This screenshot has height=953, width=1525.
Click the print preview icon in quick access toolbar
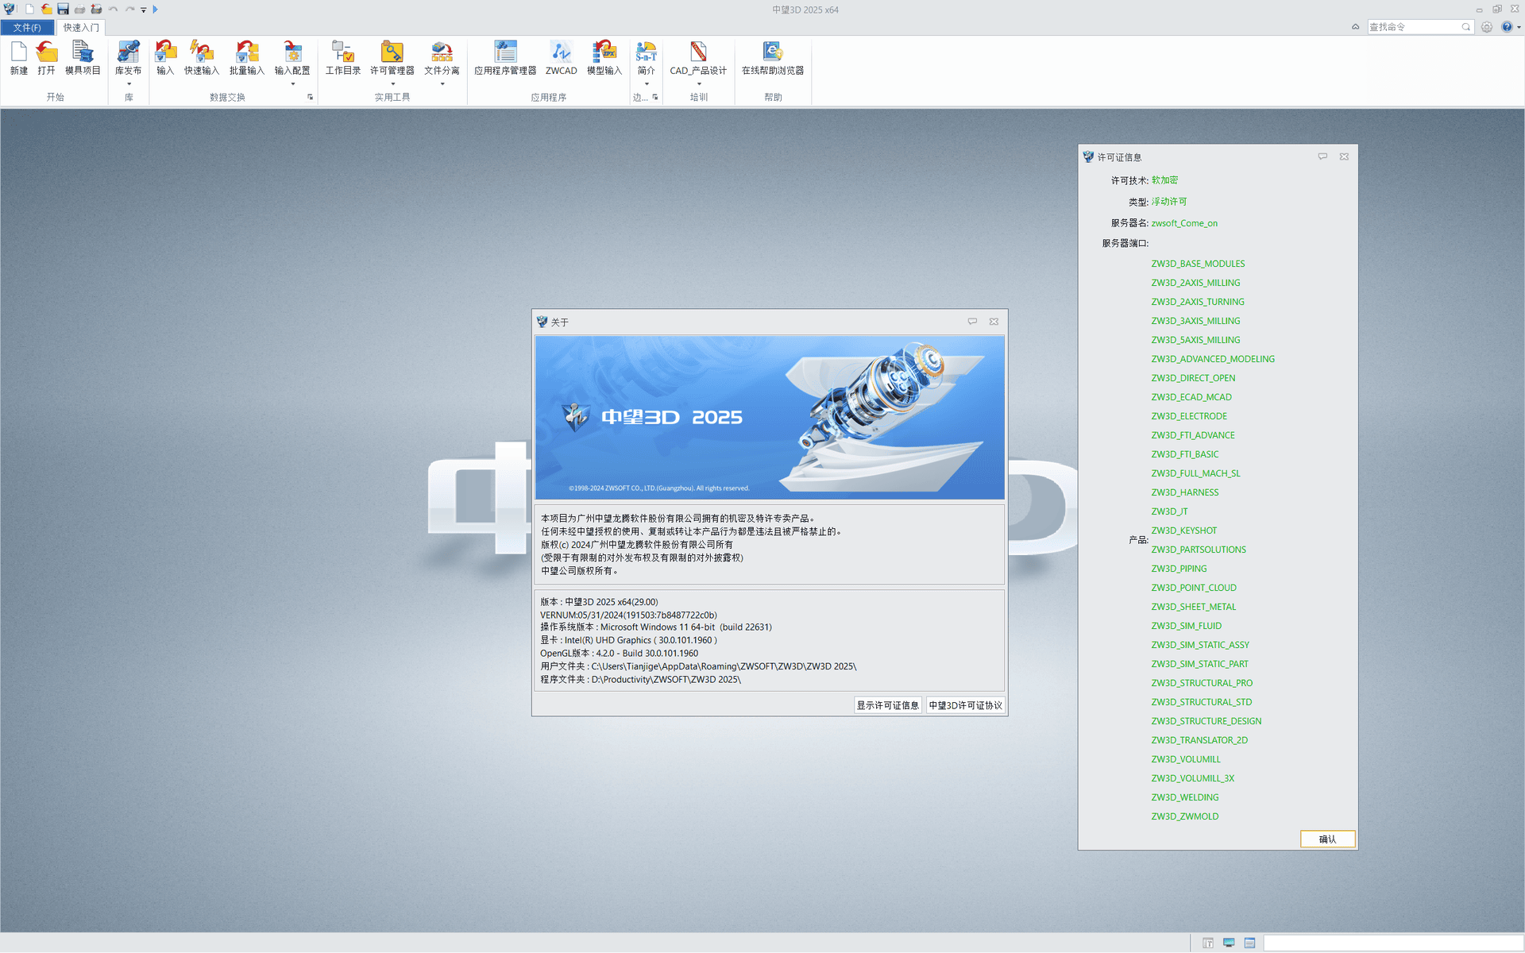coord(96,10)
